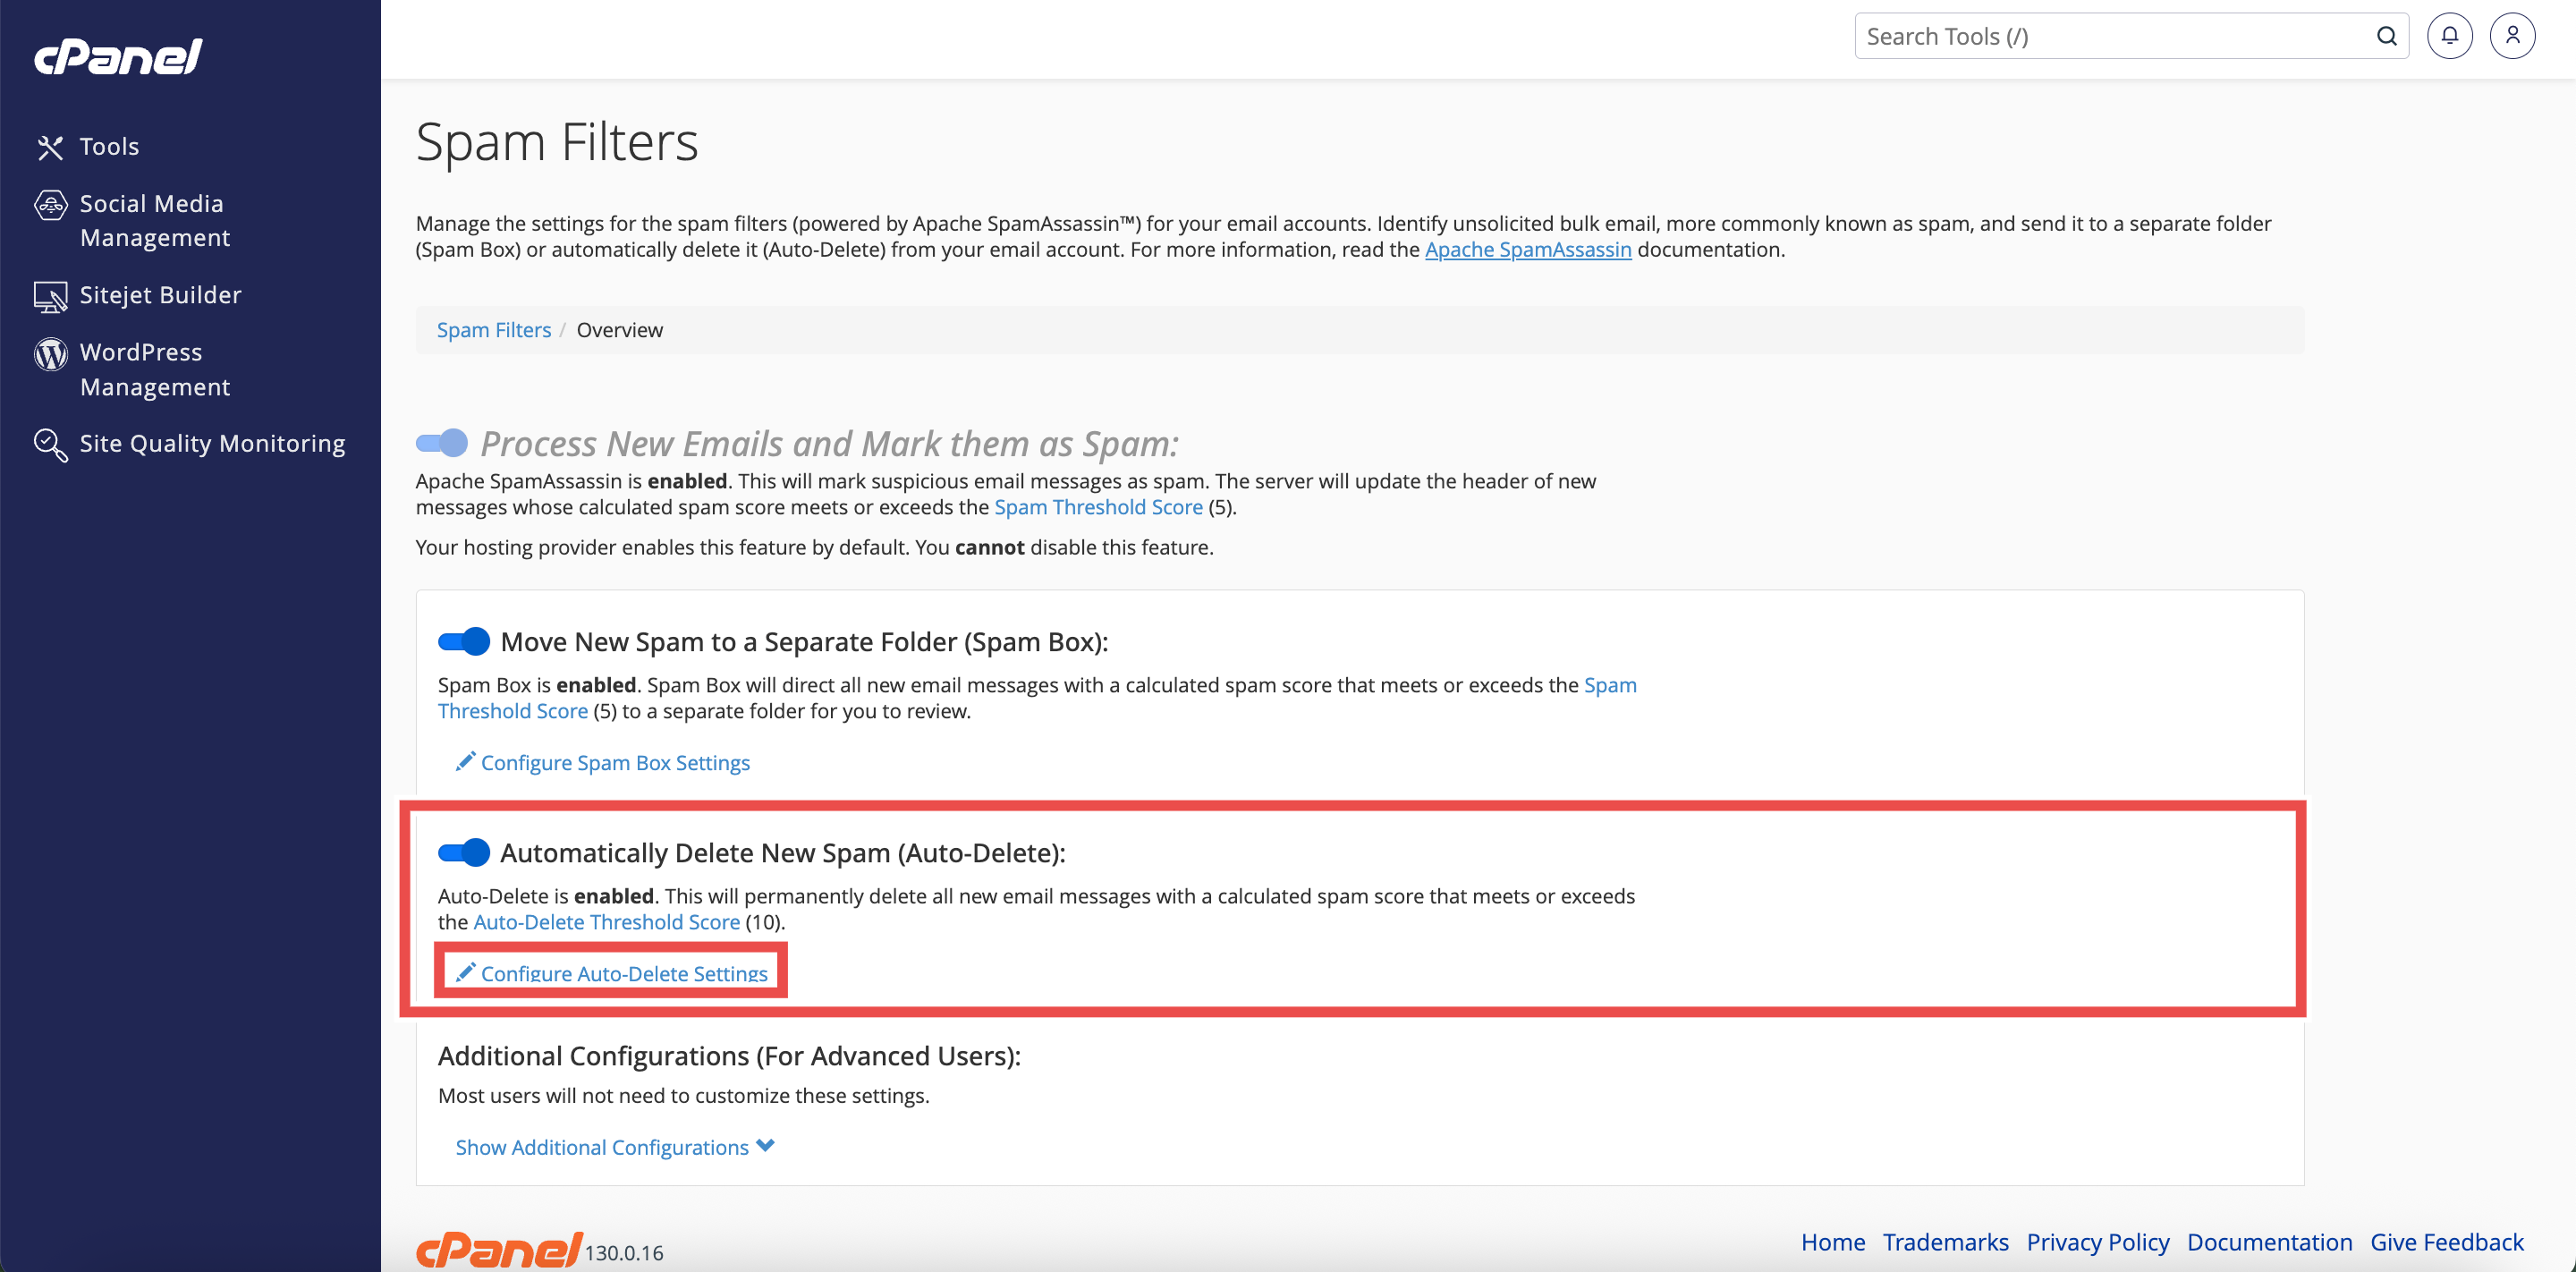This screenshot has width=2576, height=1272.
Task: Click the Spam Filters breadcrumb
Action: (x=494, y=330)
